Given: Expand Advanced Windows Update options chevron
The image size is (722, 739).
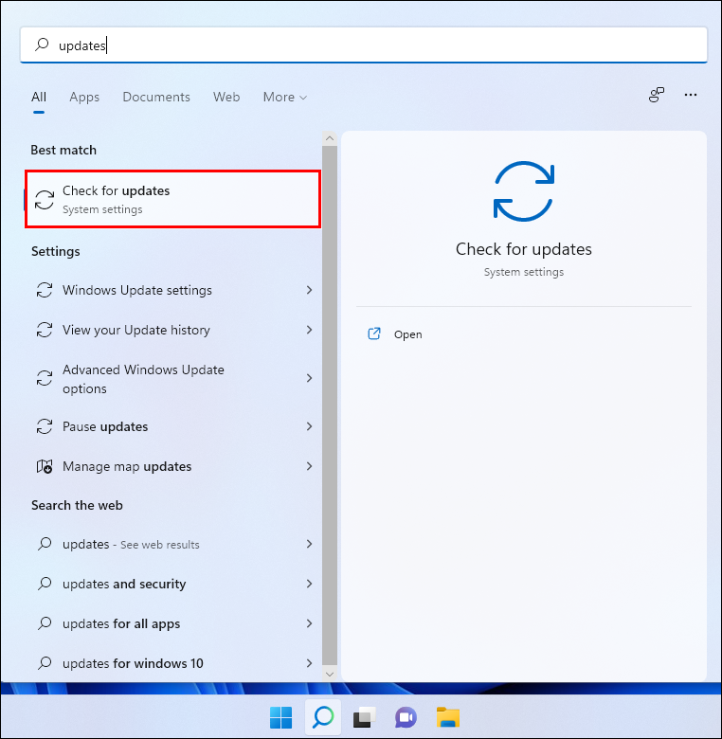Looking at the screenshot, I should click(309, 378).
